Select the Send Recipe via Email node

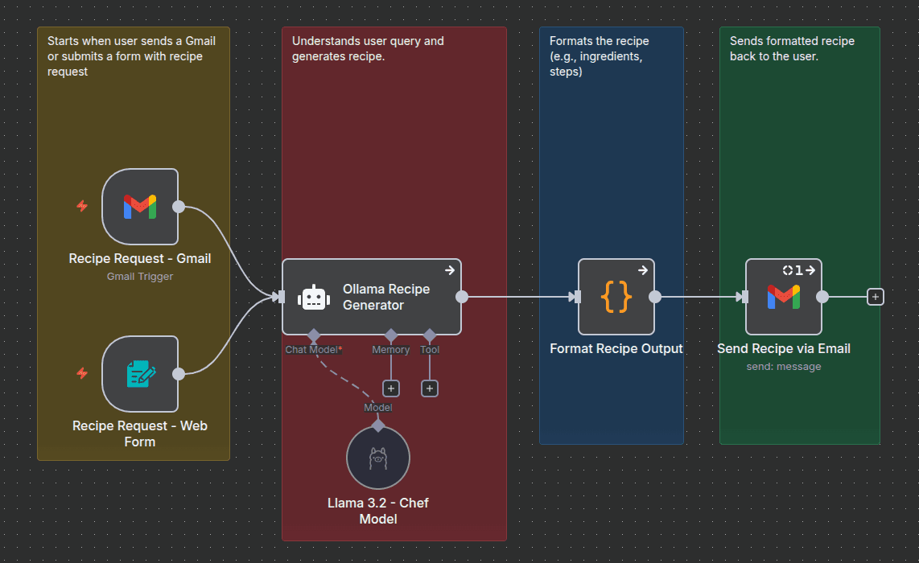click(783, 297)
